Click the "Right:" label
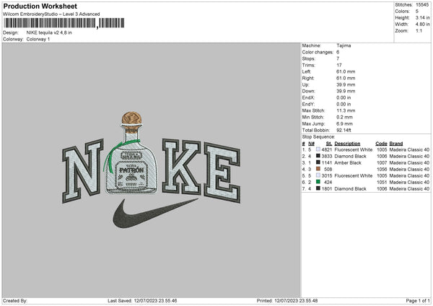 coord(308,78)
